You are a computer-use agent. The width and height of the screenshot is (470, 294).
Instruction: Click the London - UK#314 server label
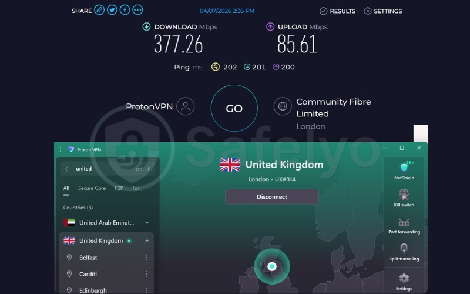272,179
